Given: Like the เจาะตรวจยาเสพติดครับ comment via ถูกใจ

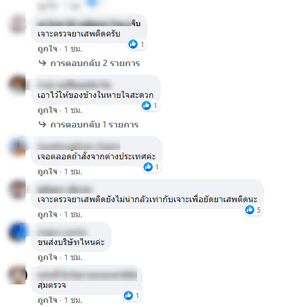Looking at the screenshot, I should pyautogui.click(x=47, y=49).
